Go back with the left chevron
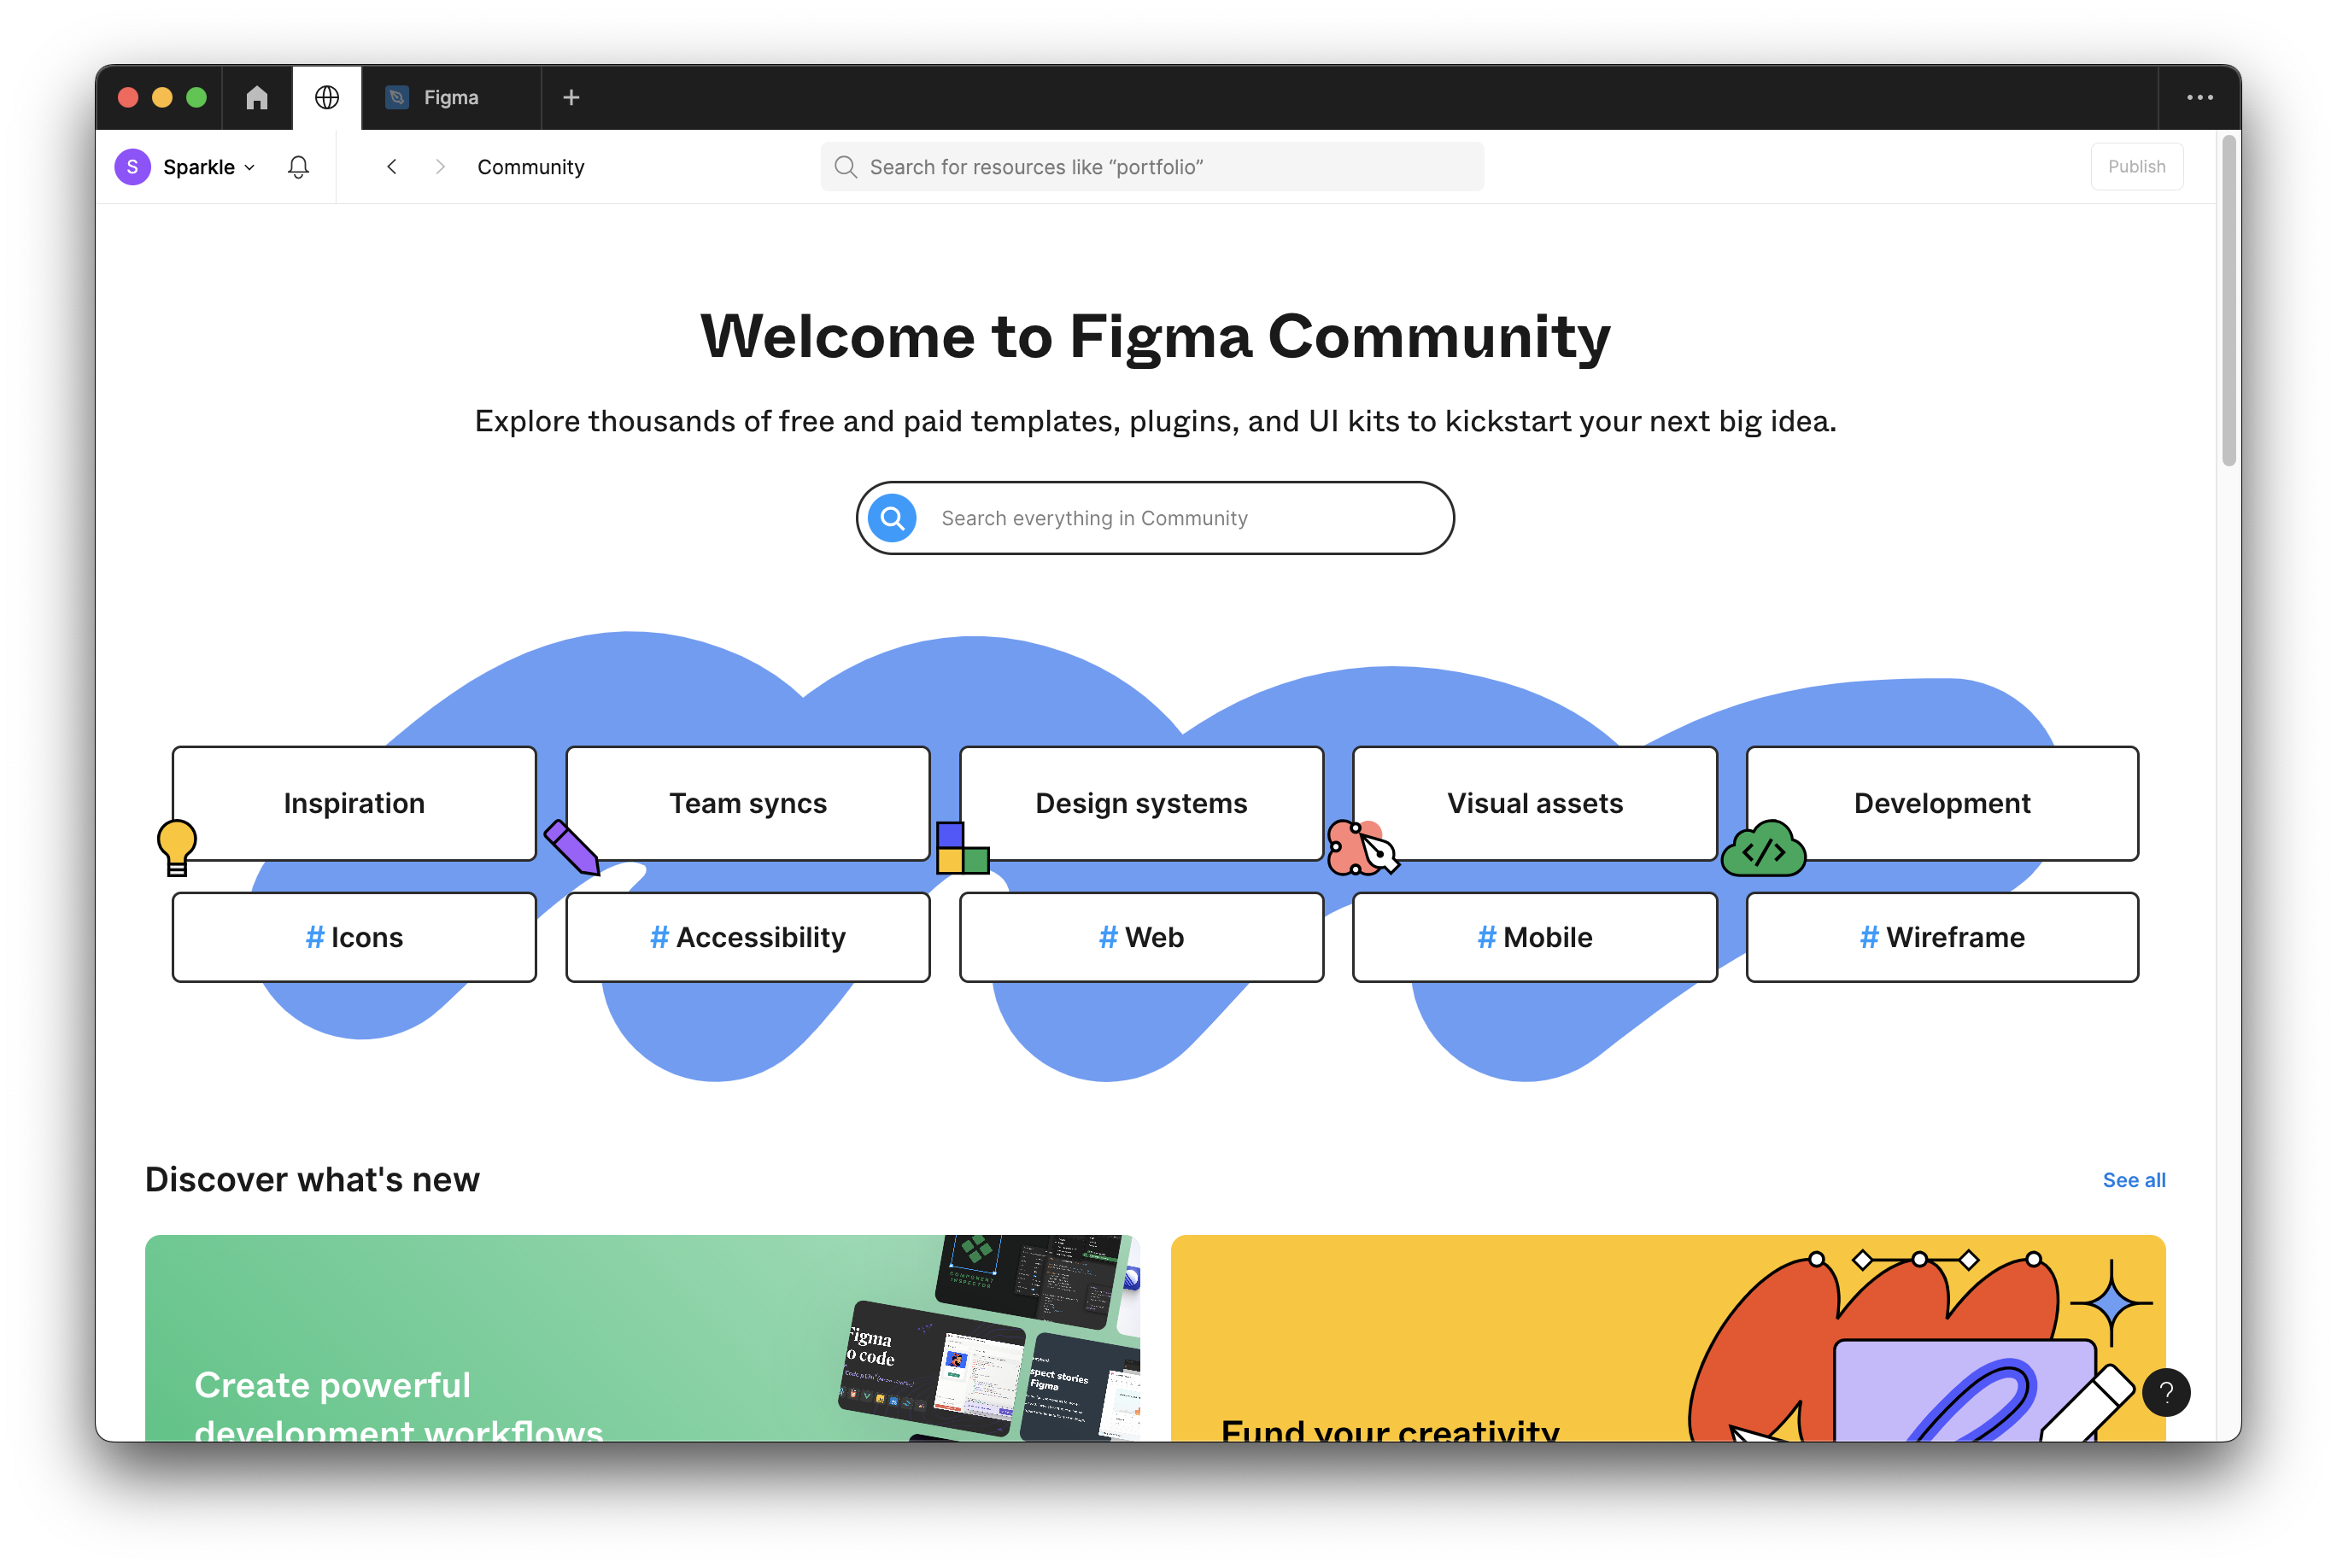 (392, 167)
